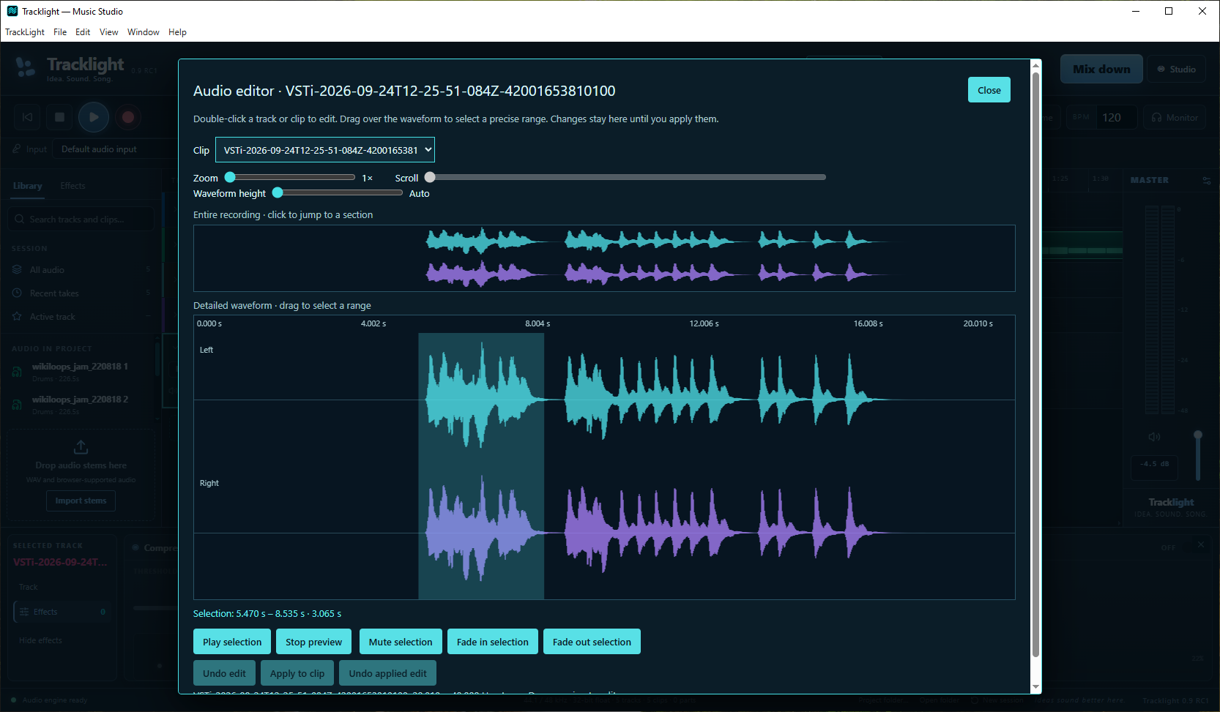Click the round play transport button
This screenshot has width=1220, height=712.
pyautogui.click(x=94, y=117)
